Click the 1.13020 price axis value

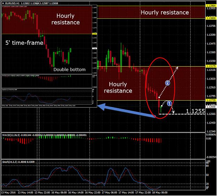(211, 78)
